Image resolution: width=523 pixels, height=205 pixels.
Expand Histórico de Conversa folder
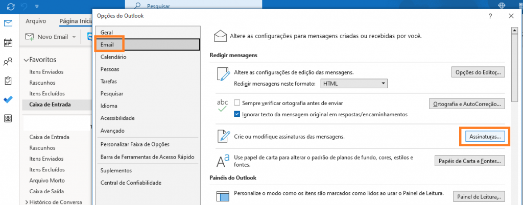27,202
